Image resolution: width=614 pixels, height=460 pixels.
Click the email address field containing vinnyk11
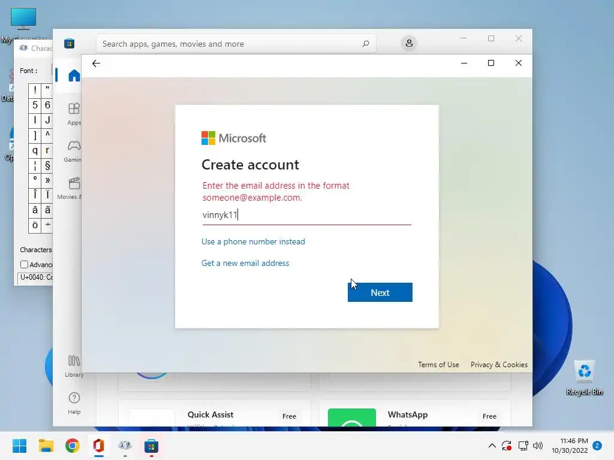(306, 215)
